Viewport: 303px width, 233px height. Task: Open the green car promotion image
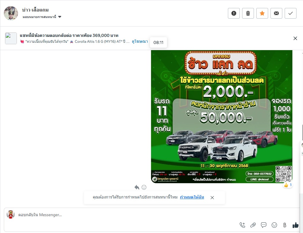point(222,116)
